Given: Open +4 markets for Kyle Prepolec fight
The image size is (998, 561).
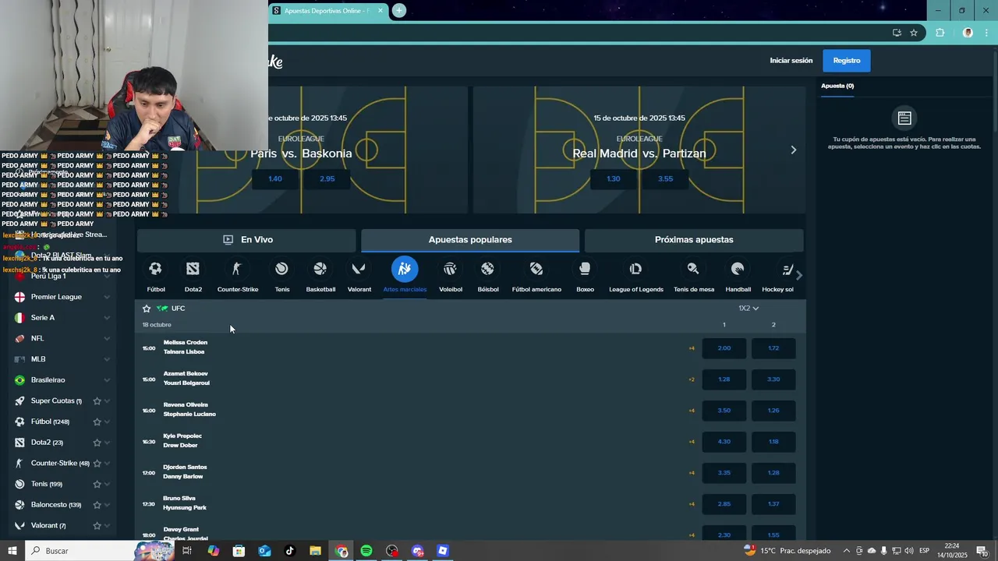Looking at the screenshot, I should click(x=692, y=442).
